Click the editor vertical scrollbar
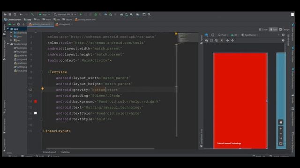Image resolution: width=300 pixels, height=168 pixels. pyautogui.click(x=176, y=91)
